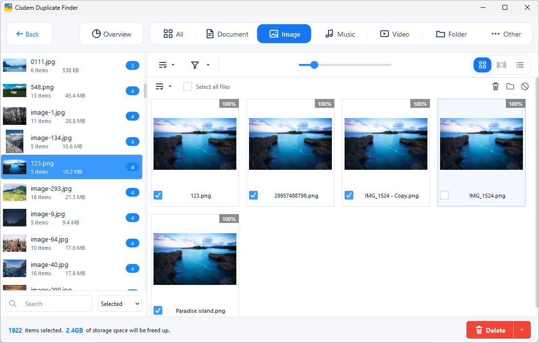This screenshot has height=343, width=539.
Task: Open the Overview section
Action: click(112, 34)
